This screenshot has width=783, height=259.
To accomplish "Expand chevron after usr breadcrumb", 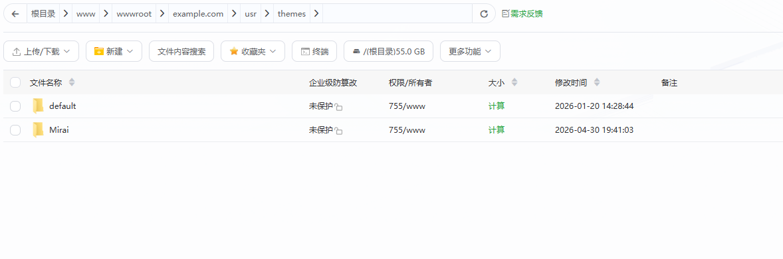I will point(267,14).
